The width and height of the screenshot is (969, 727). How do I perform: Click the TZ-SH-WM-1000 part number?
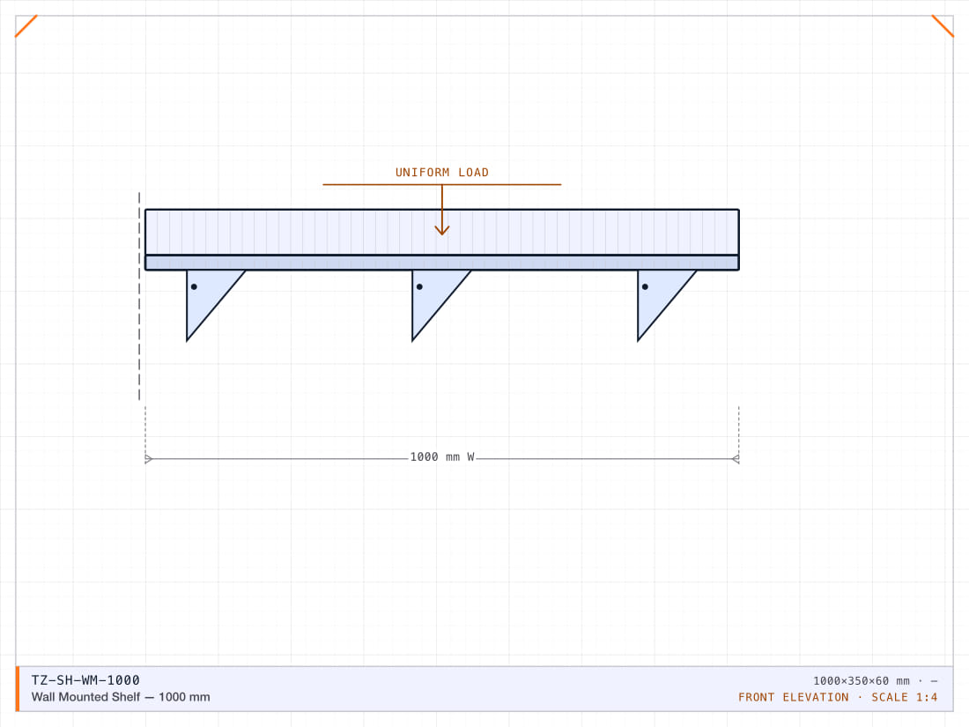click(85, 680)
